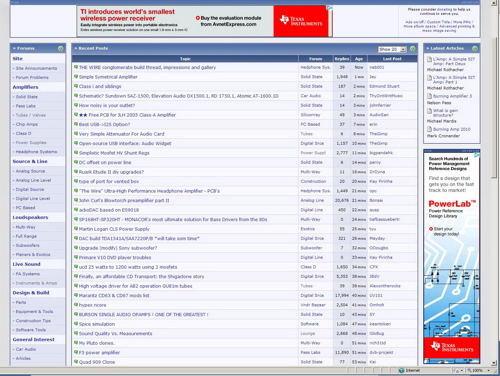Click the new-post icon beside Simplistic Mosfet HV Shunt Regs

(76, 152)
